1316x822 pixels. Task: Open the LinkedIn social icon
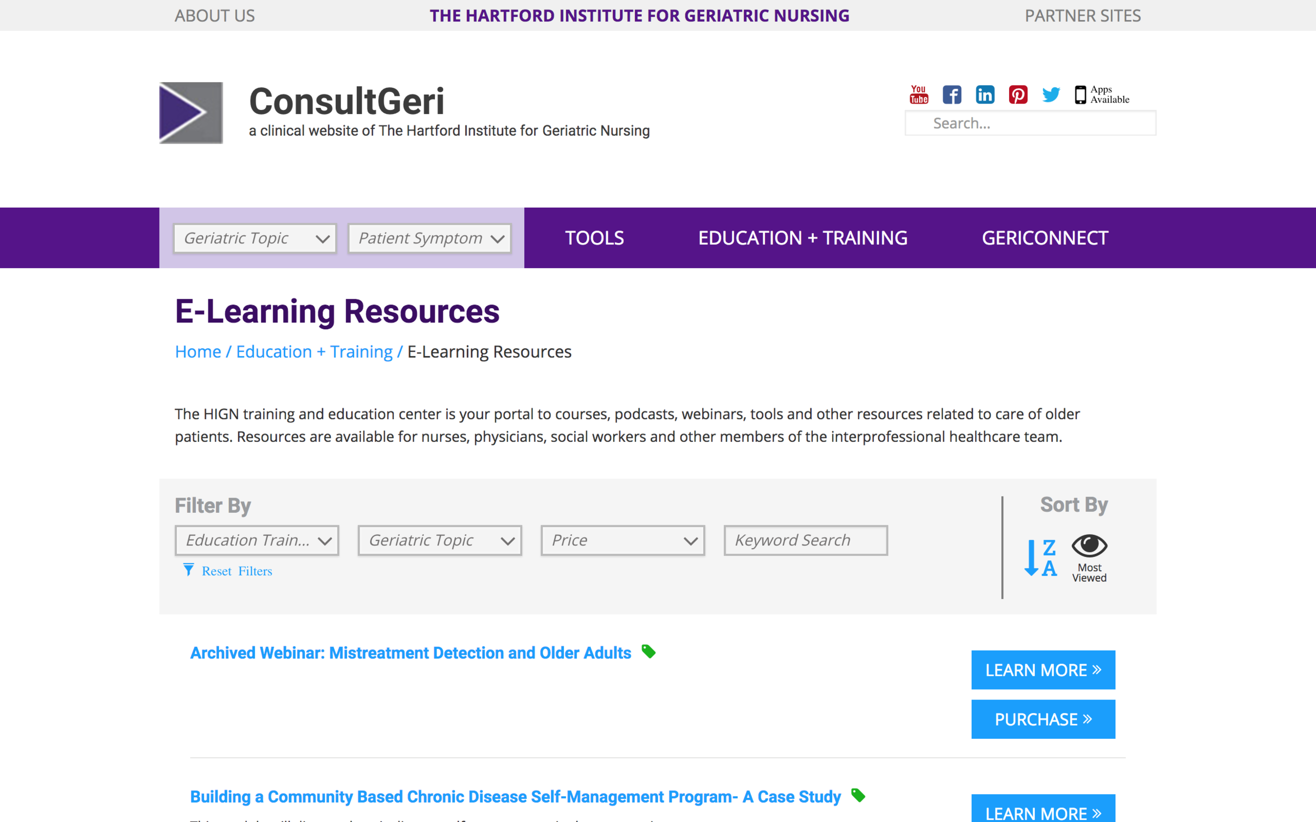(x=985, y=95)
